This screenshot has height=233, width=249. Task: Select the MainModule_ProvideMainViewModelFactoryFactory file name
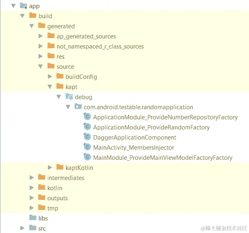(x=163, y=158)
